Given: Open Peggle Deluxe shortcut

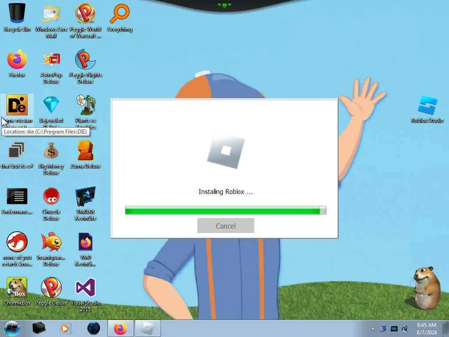Looking at the screenshot, I should click(51, 291).
